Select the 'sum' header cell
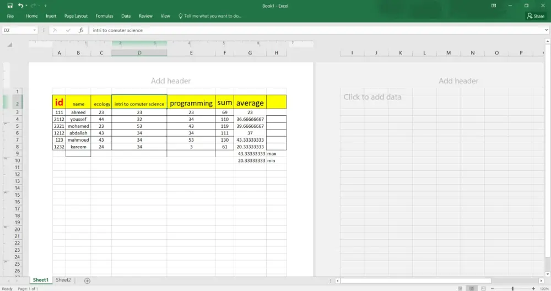Viewport: 551px width, 291px height. tap(225, 102)
